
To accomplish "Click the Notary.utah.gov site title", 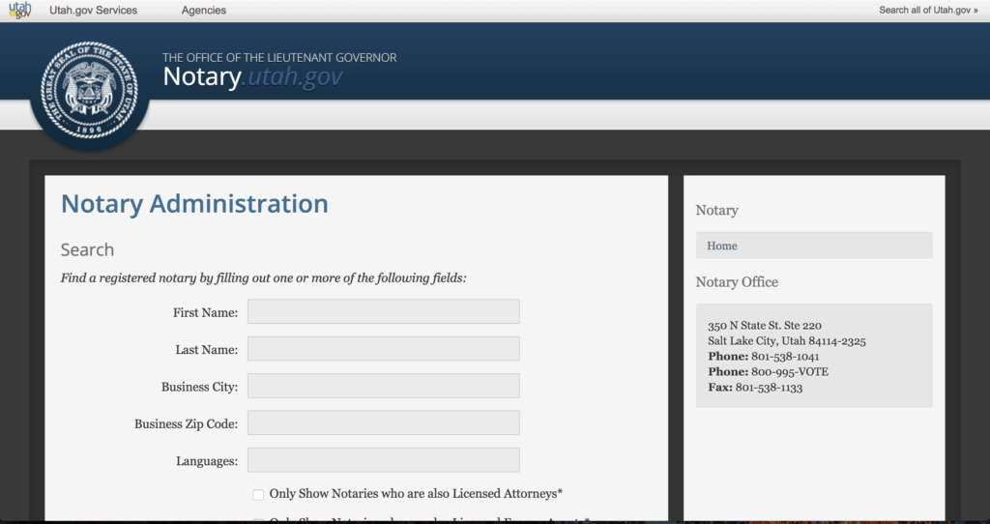I will [252, 77].
